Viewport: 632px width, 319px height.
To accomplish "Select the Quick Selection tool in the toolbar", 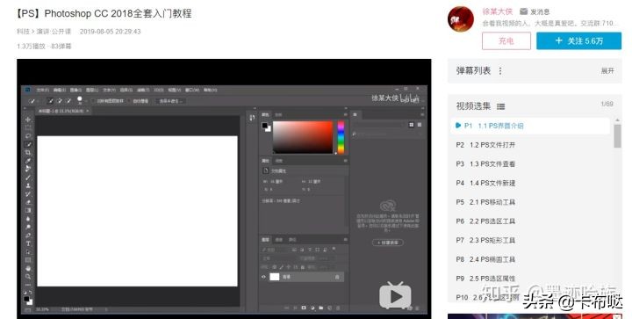I will click(x=28, y=144).
